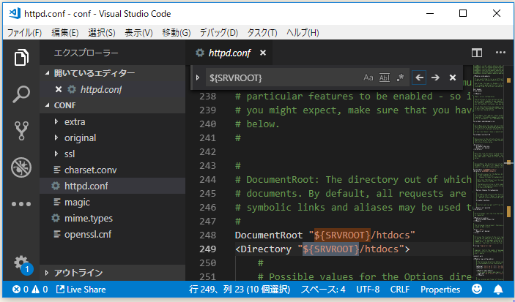Viewport: 515px width, 302px height.
Task: Go to next match in find widget
Action: (436, 78)
